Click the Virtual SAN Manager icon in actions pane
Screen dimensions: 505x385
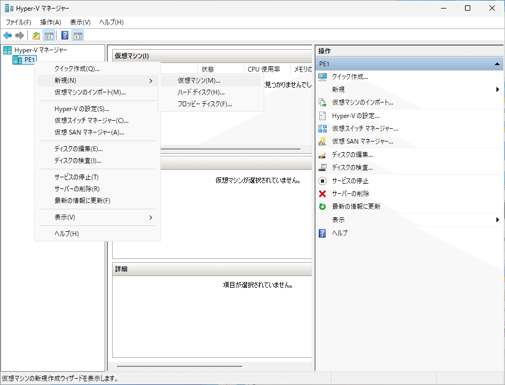[x=322, y=142]
